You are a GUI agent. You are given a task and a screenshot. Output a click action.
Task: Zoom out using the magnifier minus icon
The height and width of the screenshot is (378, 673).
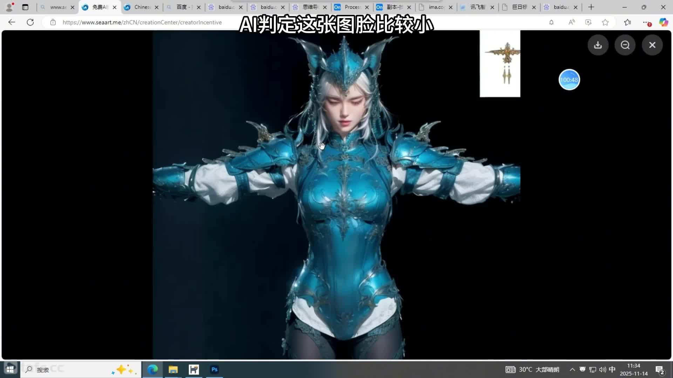click(625, 45)
